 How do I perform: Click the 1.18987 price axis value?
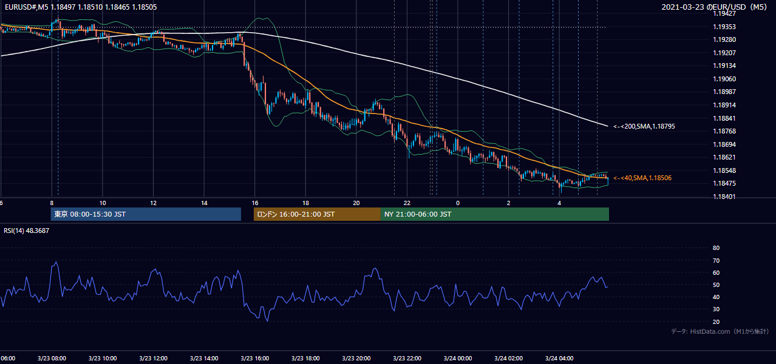[x=724, y=92]
